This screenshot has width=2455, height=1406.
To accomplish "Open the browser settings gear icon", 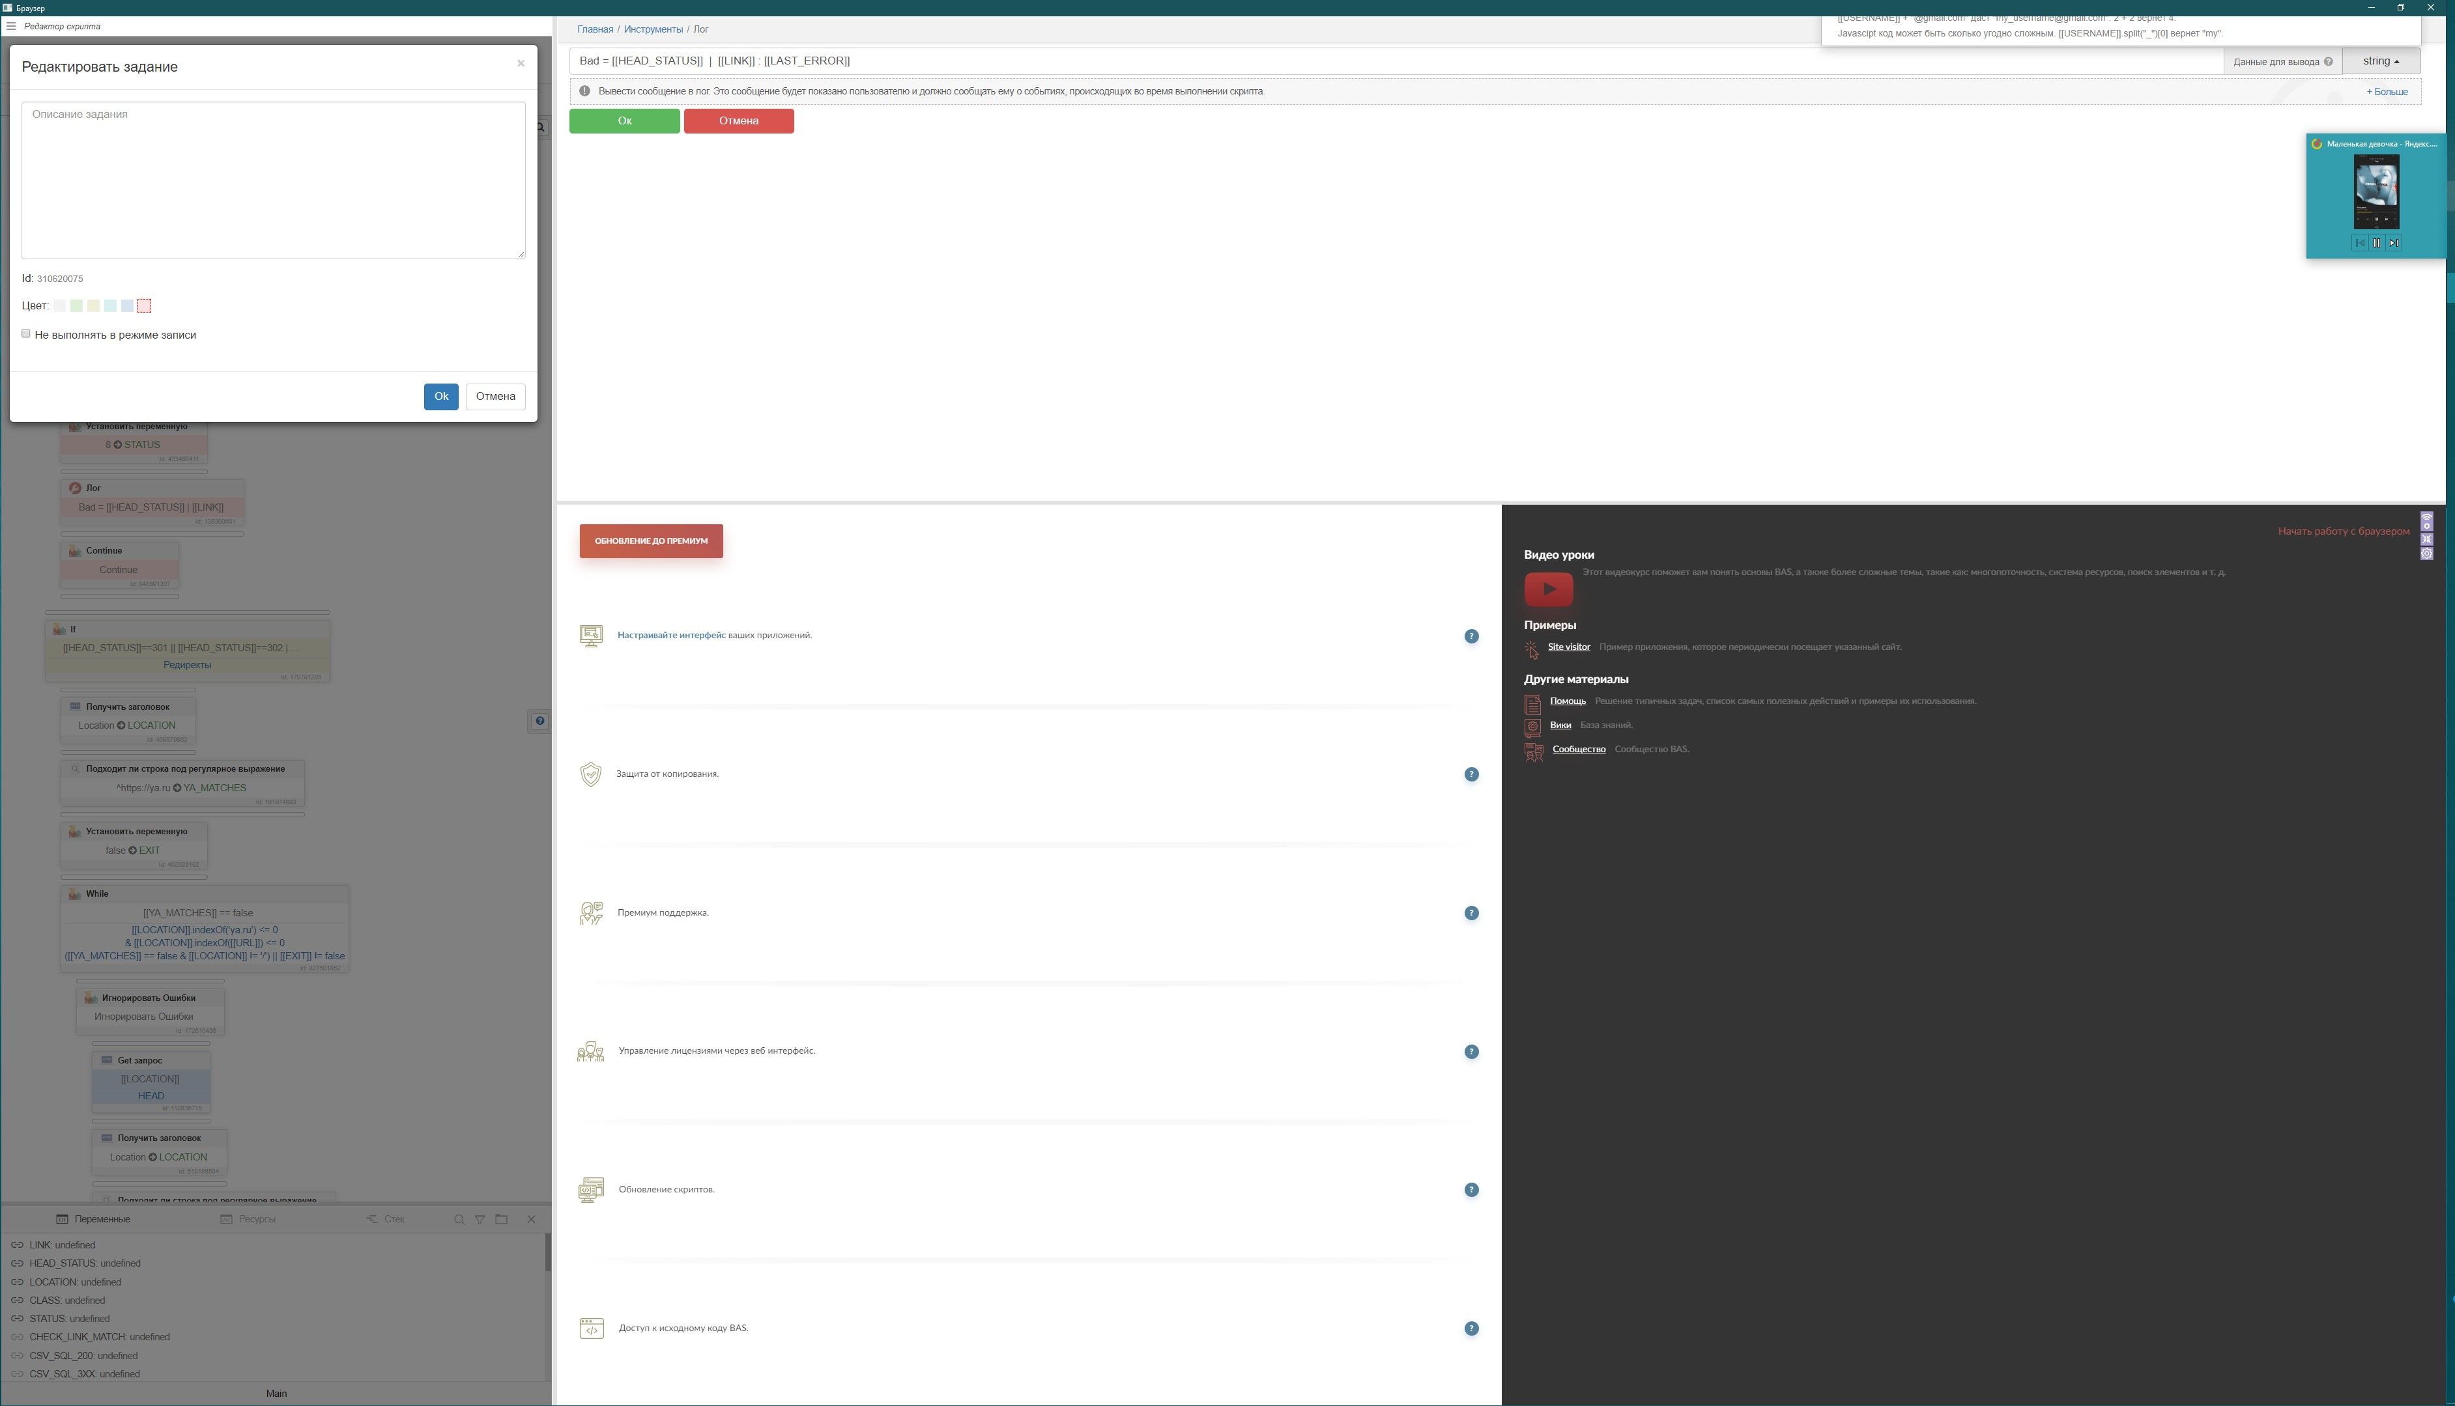I will coord(2426,554).
